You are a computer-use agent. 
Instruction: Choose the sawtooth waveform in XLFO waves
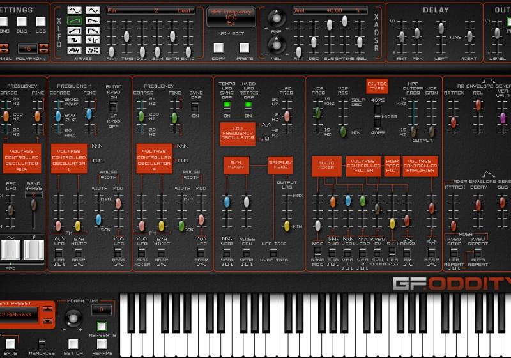(75, 21)
